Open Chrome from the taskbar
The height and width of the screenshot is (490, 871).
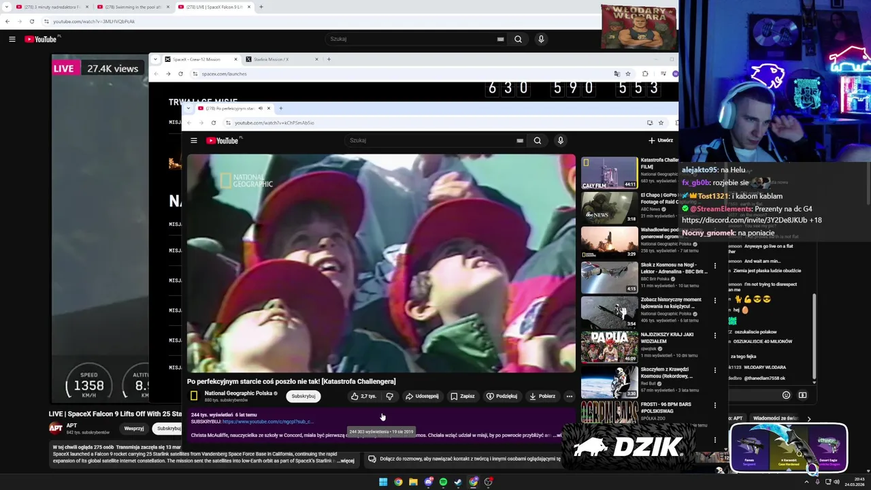point(398,482)
